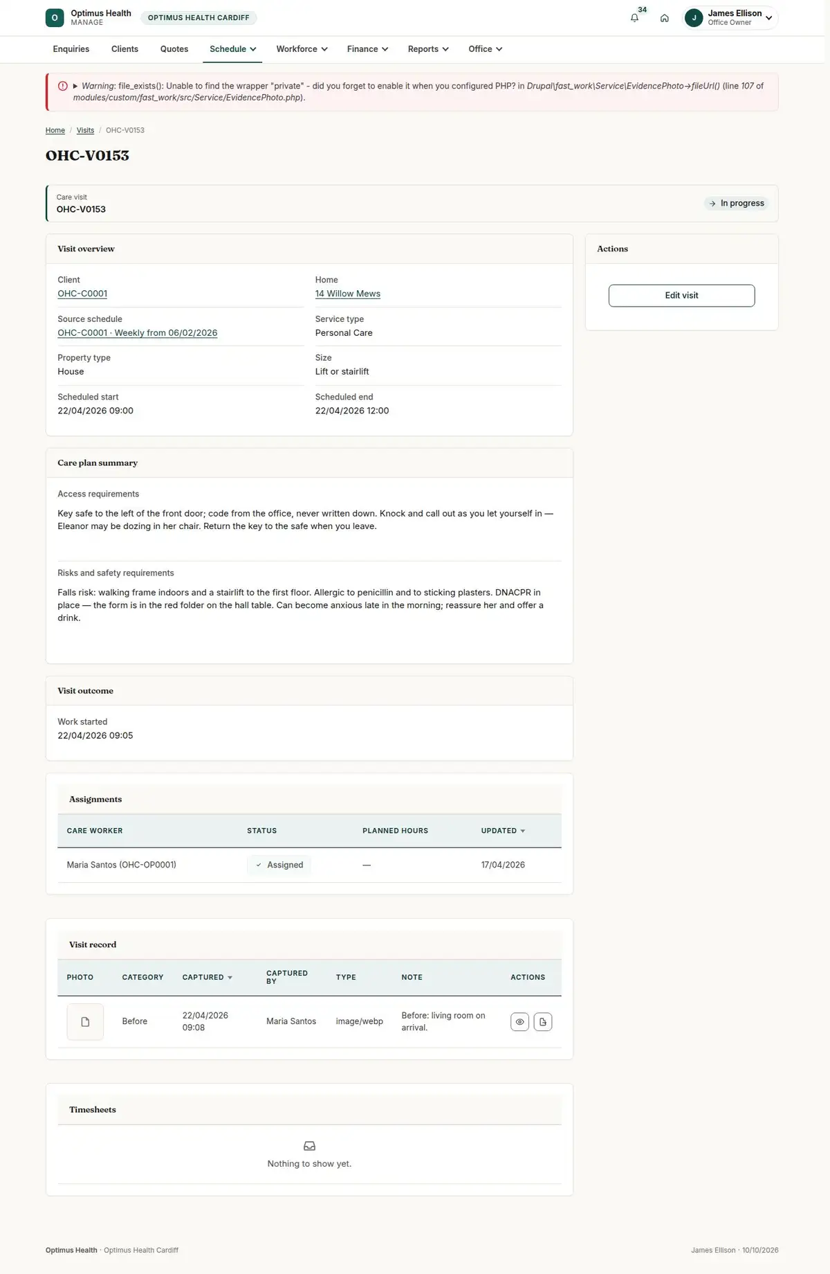Open the Clients section
830x1274 pixels.
[124, 49]
